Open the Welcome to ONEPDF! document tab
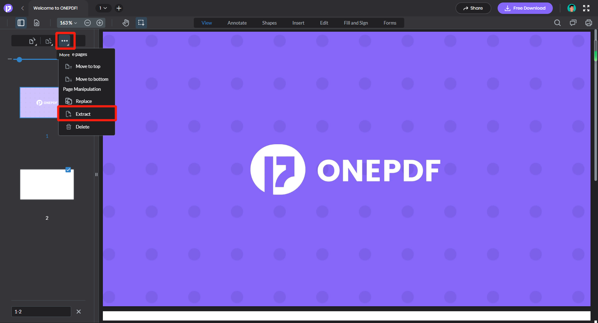Image resolution: width=598 pixels, height=323 pixels. (56, 8)
